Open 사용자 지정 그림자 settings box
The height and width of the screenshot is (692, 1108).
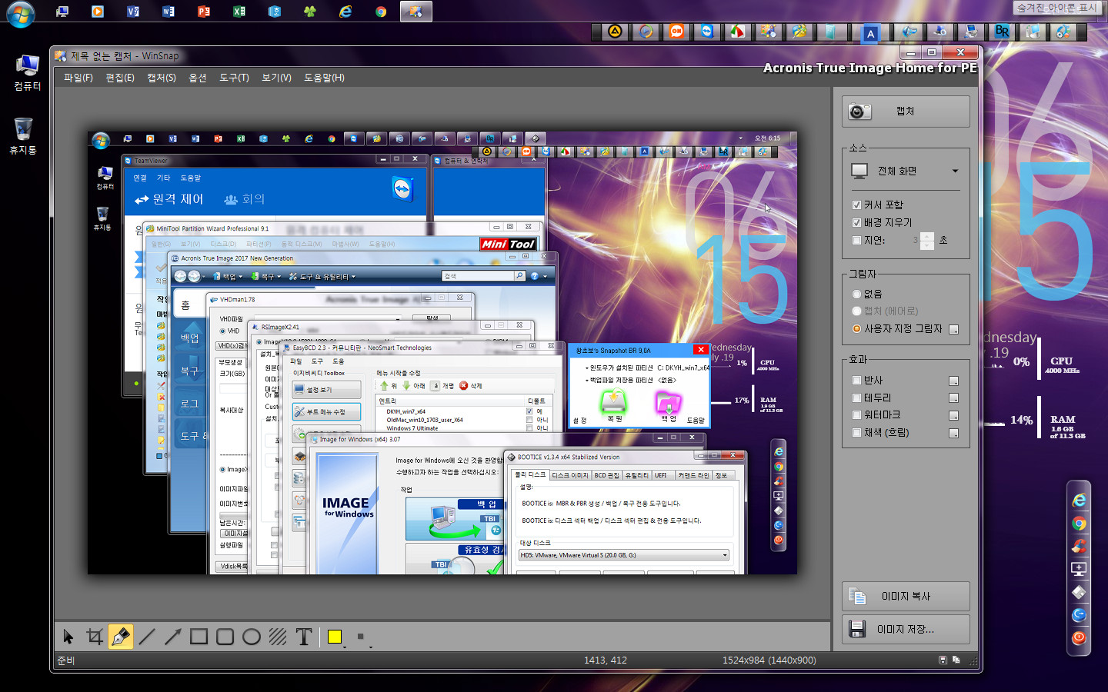954,329
